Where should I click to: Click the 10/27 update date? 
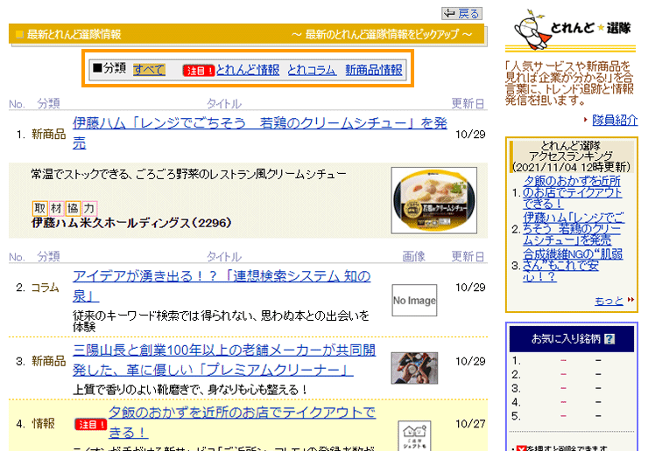tap(470, 424)
